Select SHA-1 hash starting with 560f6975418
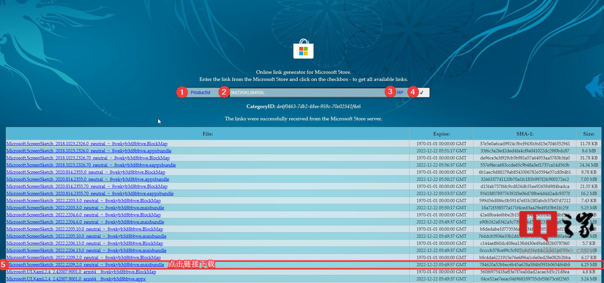 click(x=525, y=272)
